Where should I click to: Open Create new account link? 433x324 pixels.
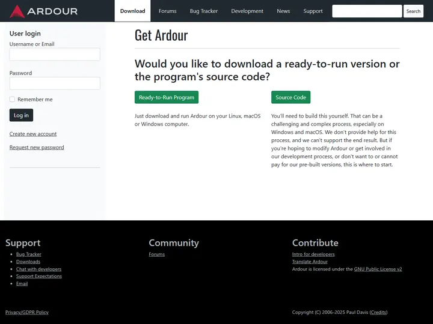33,134
